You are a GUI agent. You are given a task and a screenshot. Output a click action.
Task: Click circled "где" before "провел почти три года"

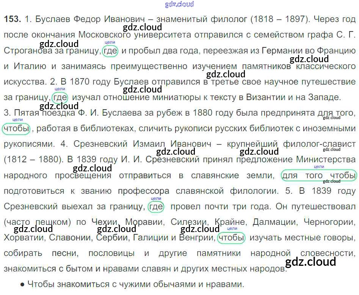pyautogui.click(x=156, y=207)
